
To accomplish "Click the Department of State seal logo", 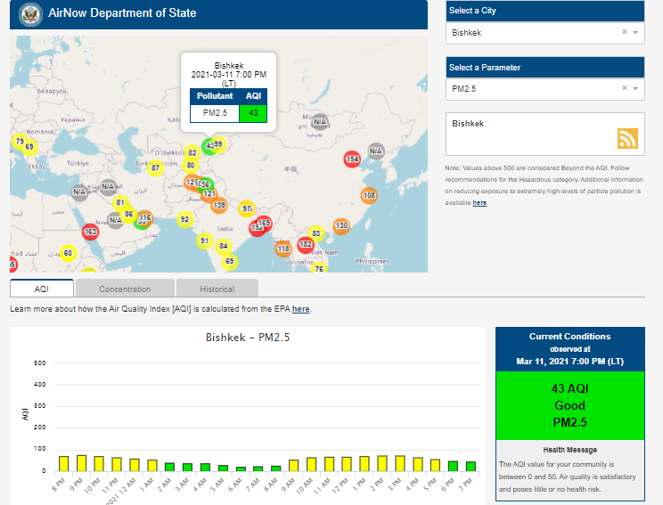I will click(x=31, y=14).
